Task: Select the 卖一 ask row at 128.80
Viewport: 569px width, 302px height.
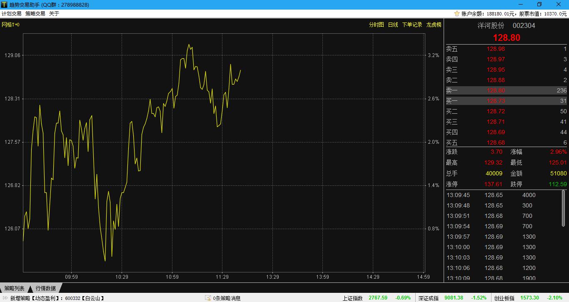Action: point(506,90)
